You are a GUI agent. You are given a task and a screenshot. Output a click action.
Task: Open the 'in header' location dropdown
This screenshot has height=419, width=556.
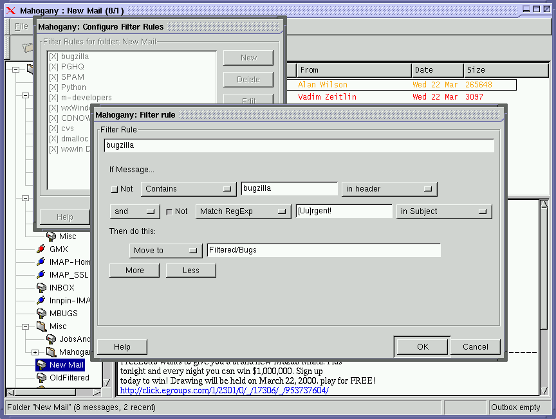tap(389, 189)
